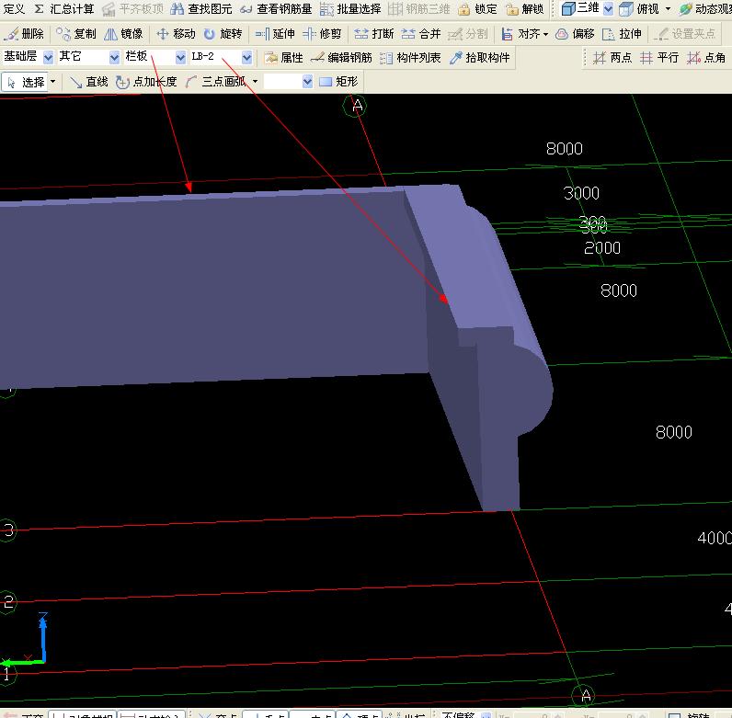This screenshot has height=718, width=732.
Task: Choose 点加长度 point plus length tool
Action: pos(146,82)
